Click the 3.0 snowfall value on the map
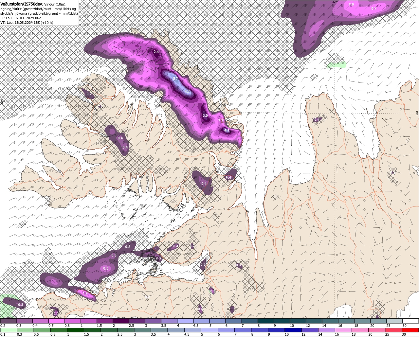Screen dimensions: 419x337 tap(205, 115)
